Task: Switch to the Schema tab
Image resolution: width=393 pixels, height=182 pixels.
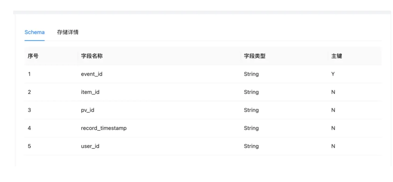Action: click(x=35, y=32)
